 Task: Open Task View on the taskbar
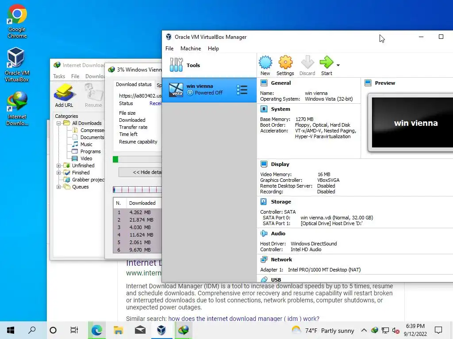coord(74,330)
